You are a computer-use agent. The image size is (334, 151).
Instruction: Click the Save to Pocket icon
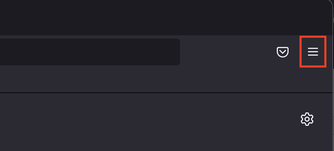pyautogui.click(x=282, y=52)
